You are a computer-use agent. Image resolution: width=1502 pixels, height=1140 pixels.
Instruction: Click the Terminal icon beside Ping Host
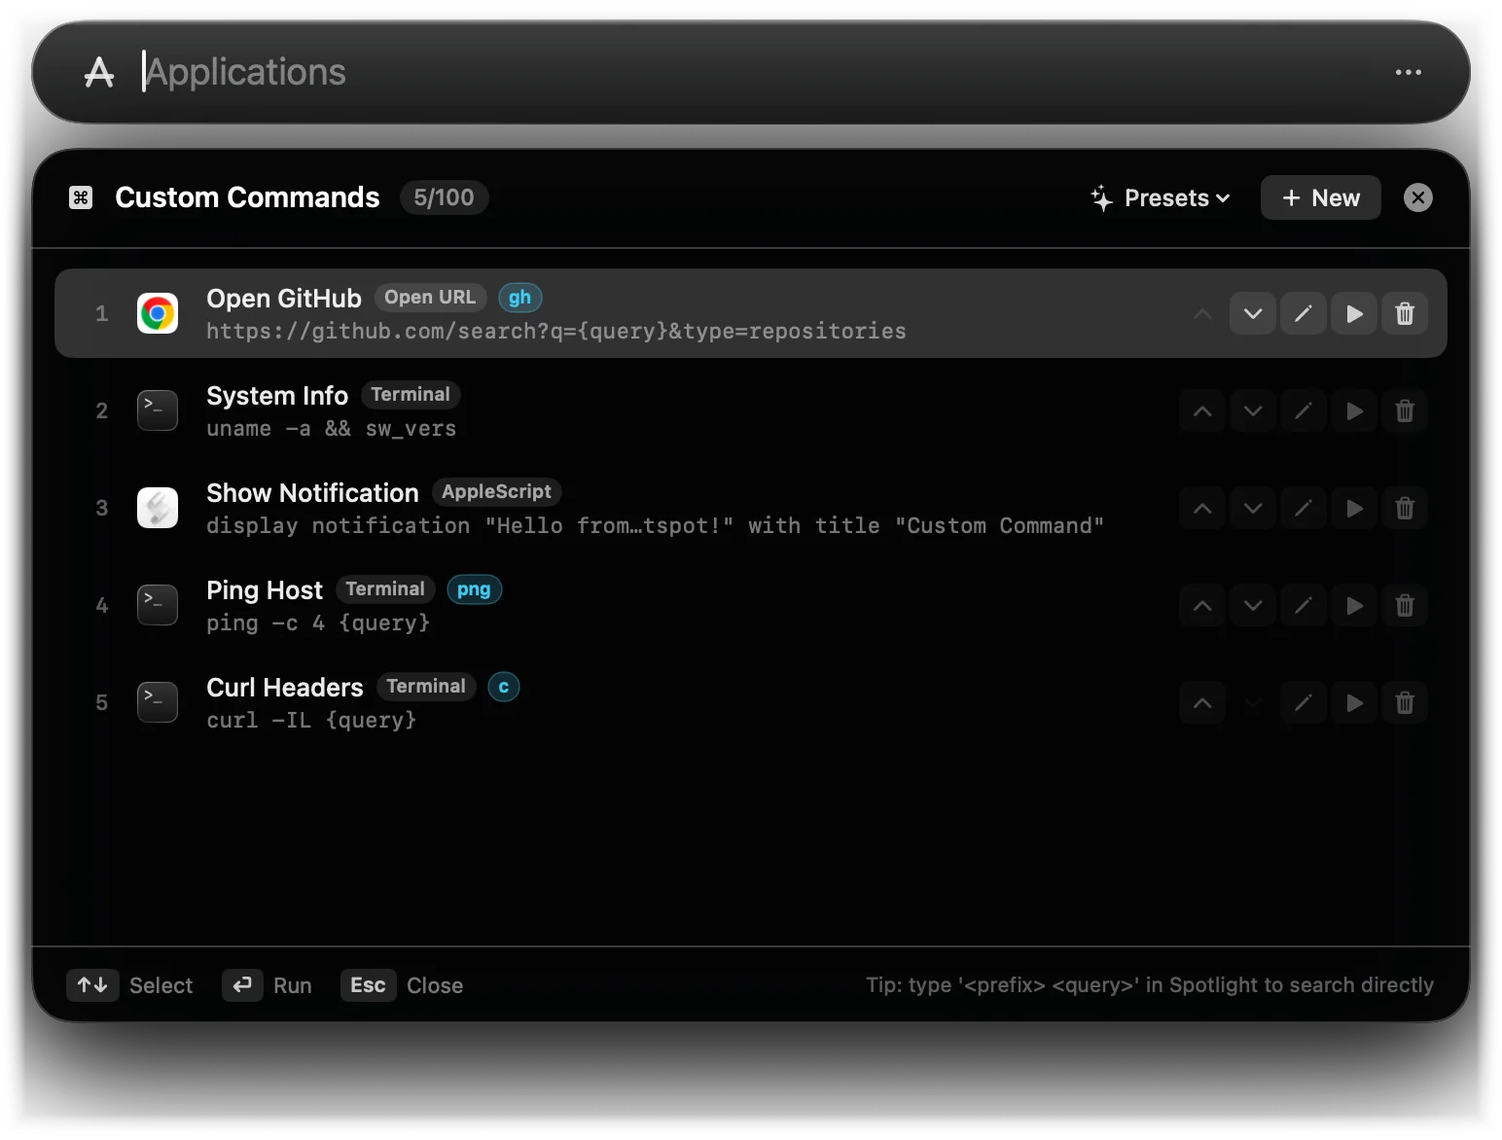[158, 605]
